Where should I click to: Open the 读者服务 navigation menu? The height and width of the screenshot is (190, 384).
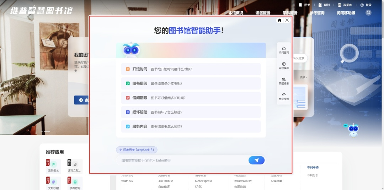click(263, 13)
